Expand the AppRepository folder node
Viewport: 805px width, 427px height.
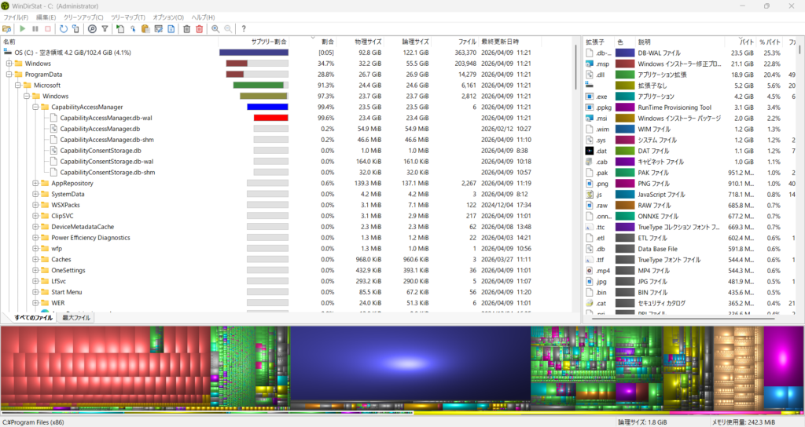tap(35, 183)
